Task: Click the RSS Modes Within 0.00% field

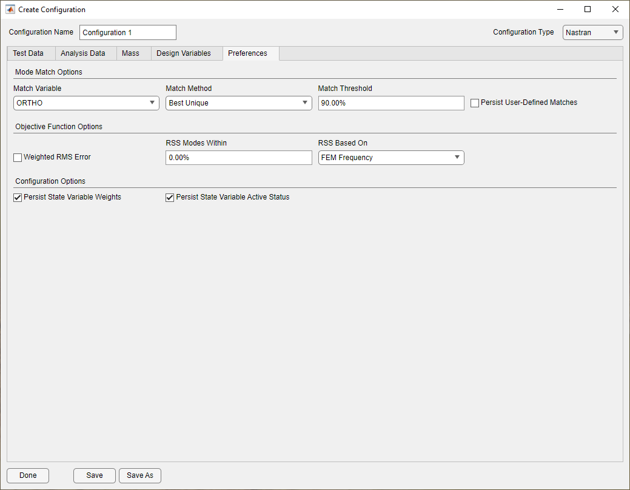Action: click(239, 158)
